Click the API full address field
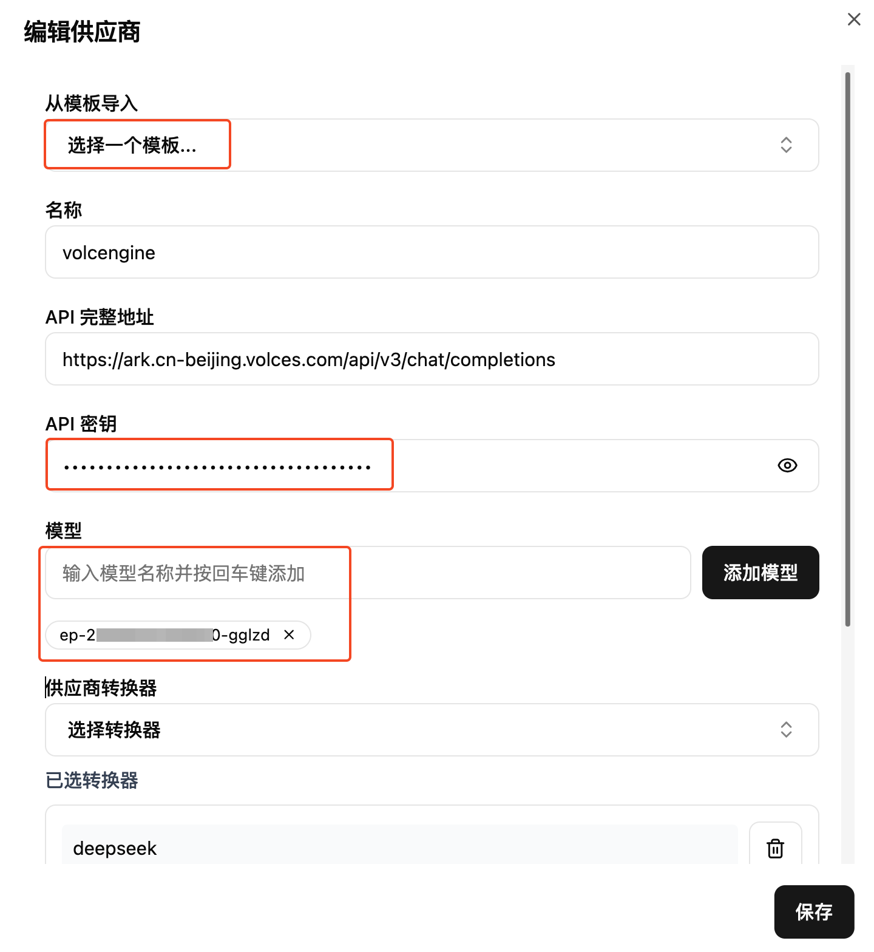The image size is (874, 952). click(432, 359)
